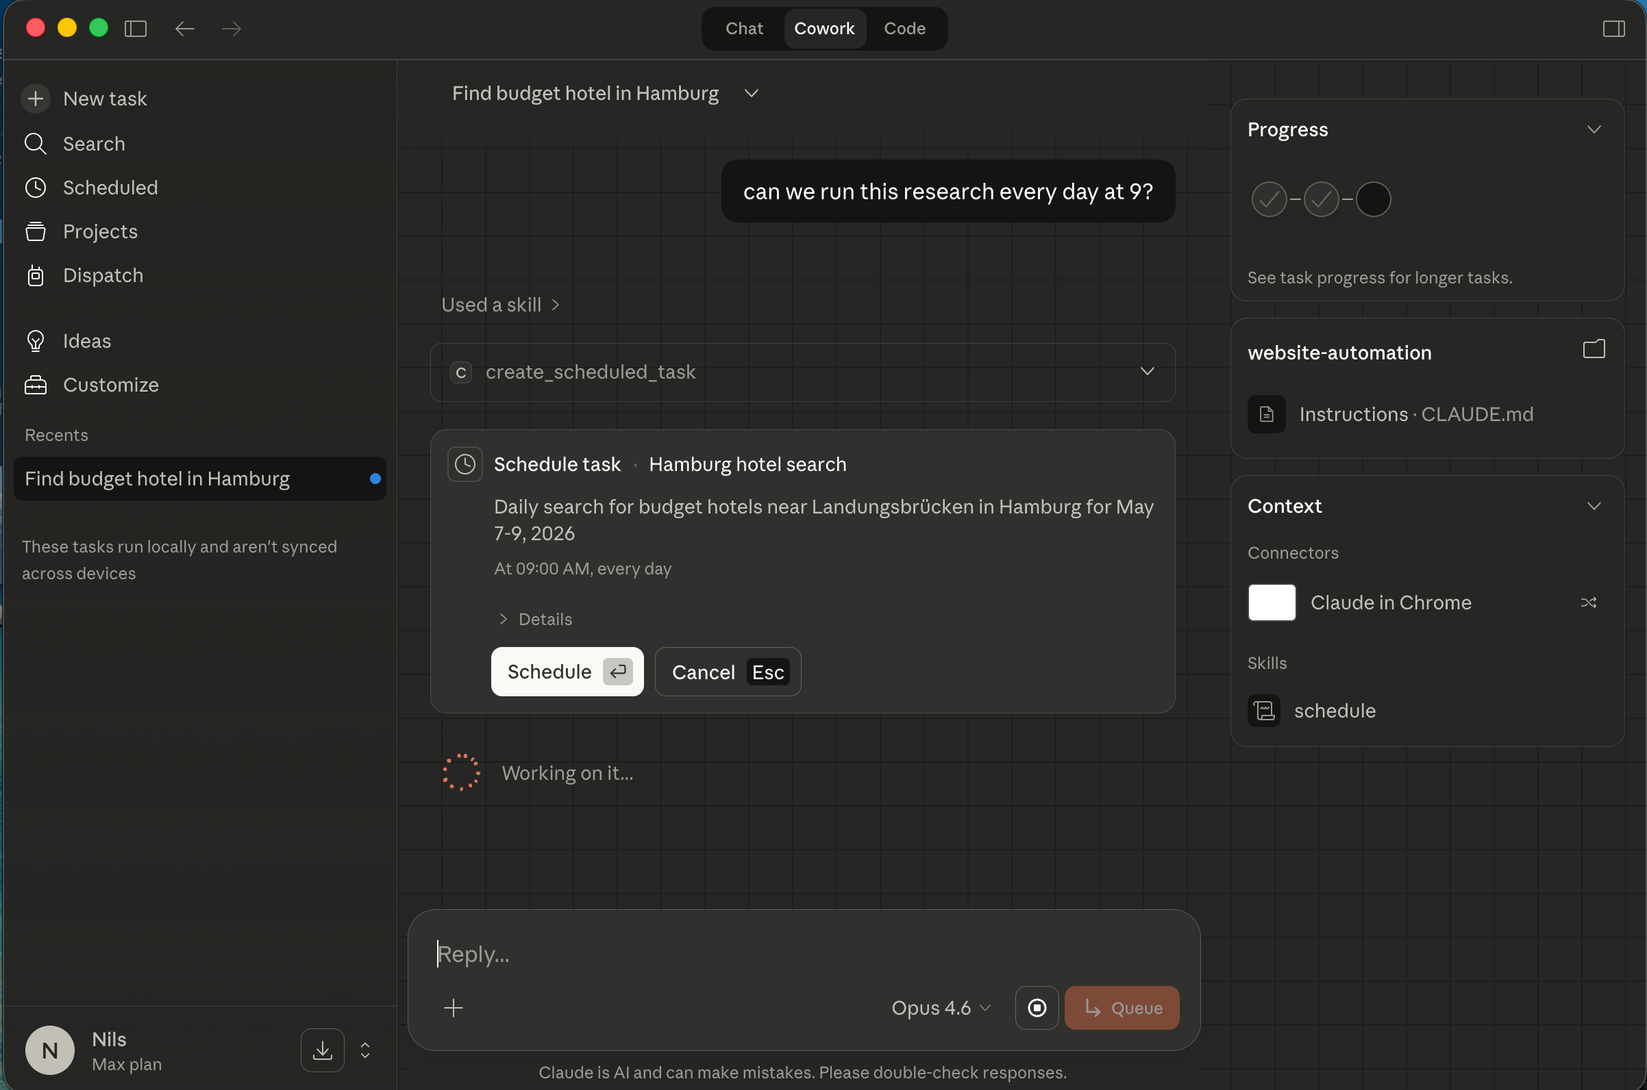Click into the Reply input field
The image size is (1647, 1090).
pyautogui.click(x=804, y=954)
